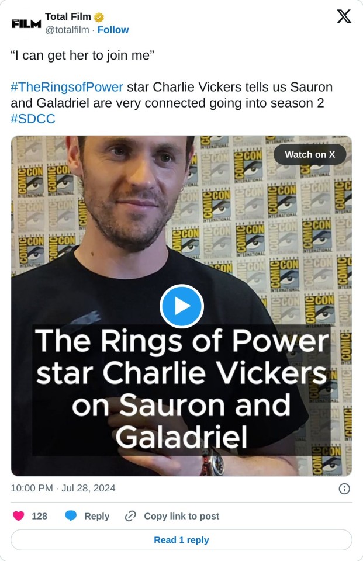363x561 pixels.
Task: Click the Total Film account name
Action: [68, 17]
